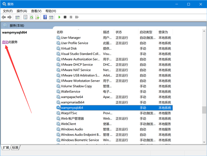The image size is (207, 156).
Task: Refresh the services list
Action: tap(31, 17)
